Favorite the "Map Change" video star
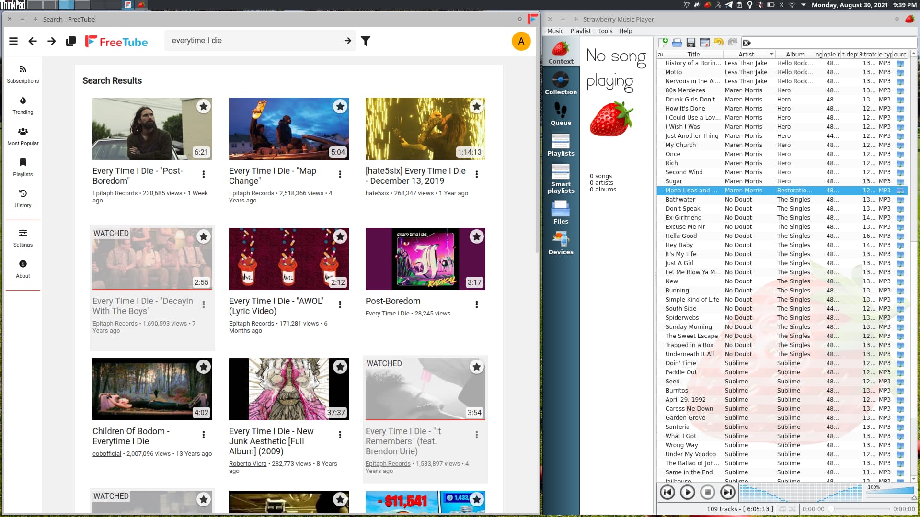The image size is (920, 517). click(340, 106)
